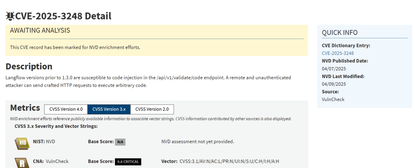Click the VulnCheck source value

(x=333, y=99)
